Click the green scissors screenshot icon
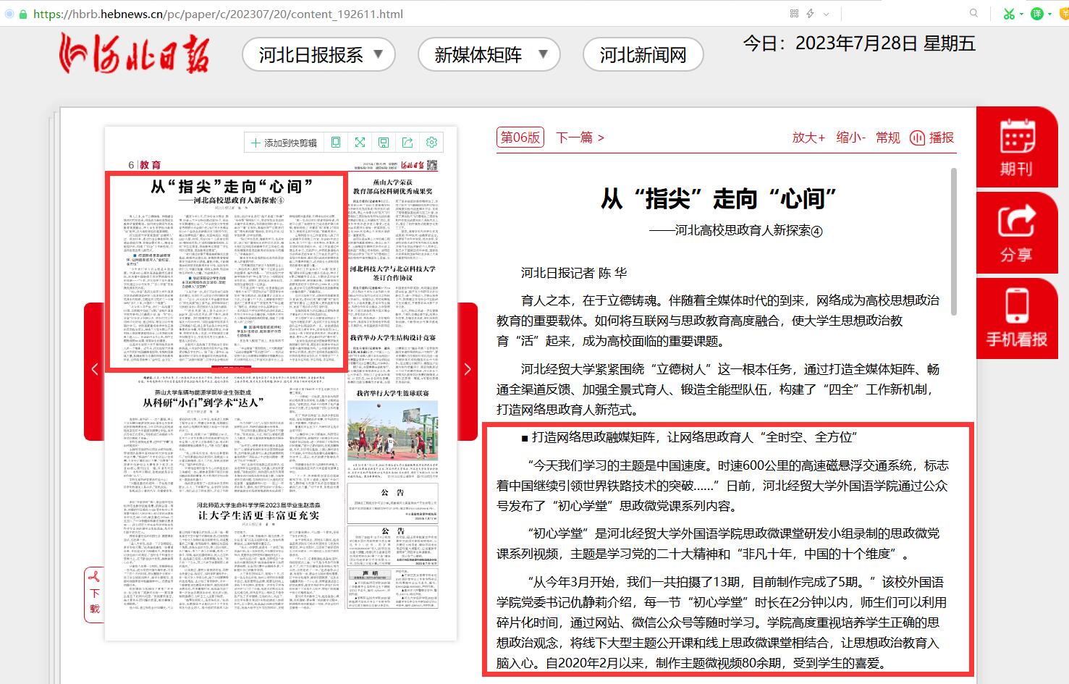 pos(1008,13)
